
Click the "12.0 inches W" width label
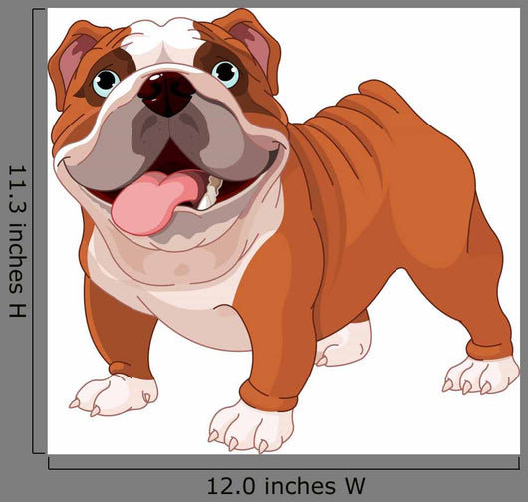tap(286, 486)
